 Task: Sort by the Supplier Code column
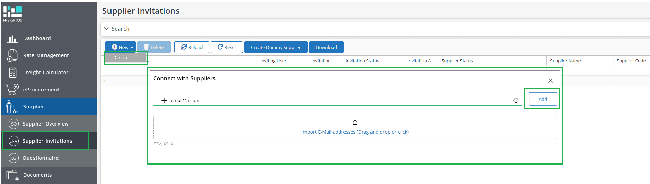tap(632, 61)
